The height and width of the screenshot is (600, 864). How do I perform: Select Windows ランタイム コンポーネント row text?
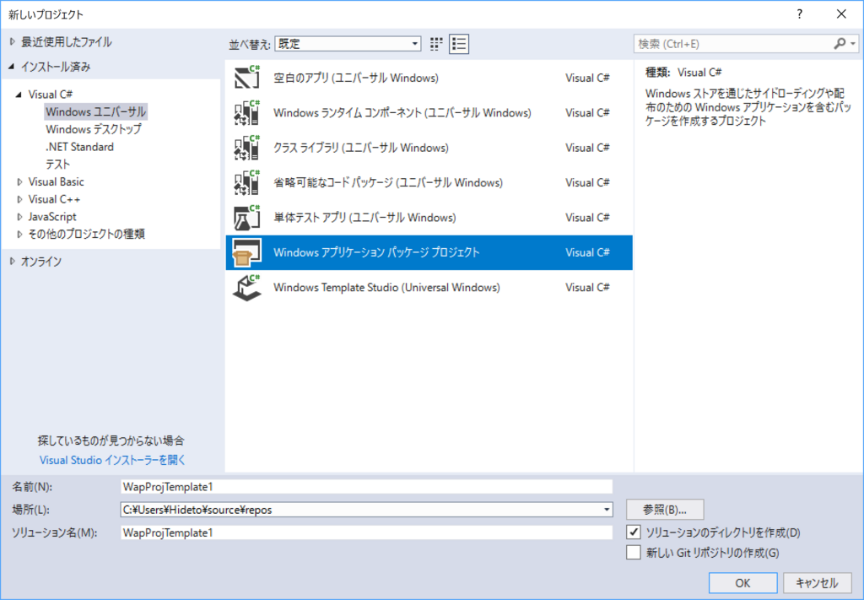tap(402, 113)
